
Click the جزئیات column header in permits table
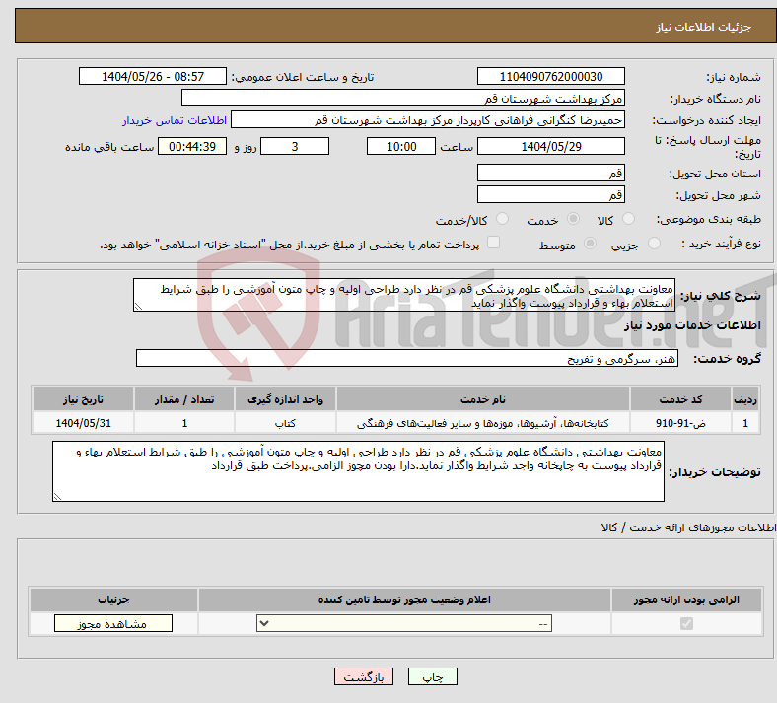pyautogui.click(x=113, y=599)
